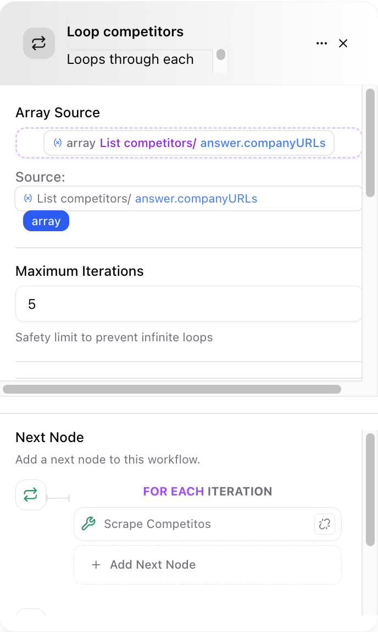Click the detach loop icon on Scrape Competitos
The height and width of the screenshot is (632, 378).
[x=324, y=524]
